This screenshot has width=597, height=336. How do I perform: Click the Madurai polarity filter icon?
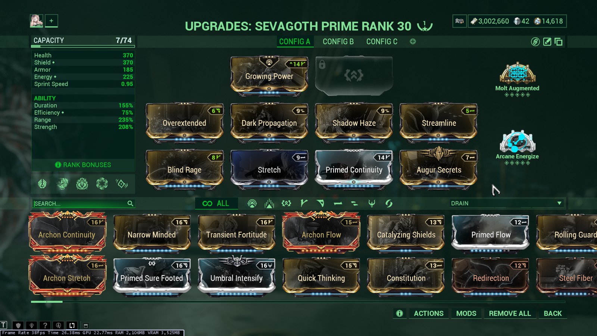304,203
